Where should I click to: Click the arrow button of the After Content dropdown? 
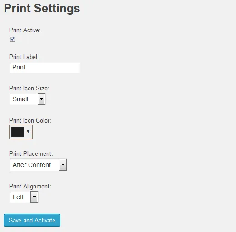pos(63,165)
